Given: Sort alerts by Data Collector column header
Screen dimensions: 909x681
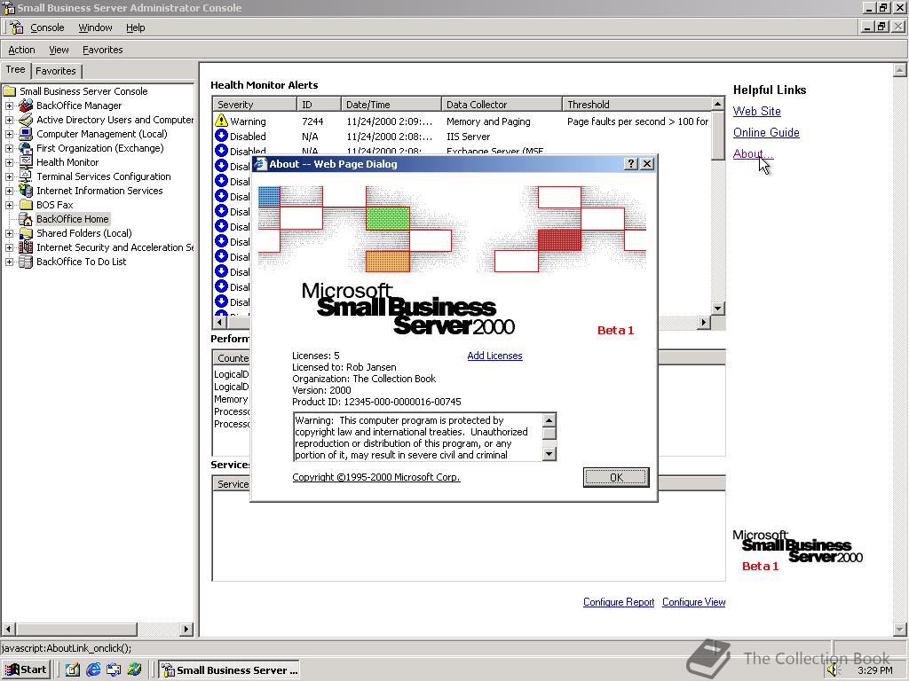Looking at the screenshot, I should [x=502, y=105].
